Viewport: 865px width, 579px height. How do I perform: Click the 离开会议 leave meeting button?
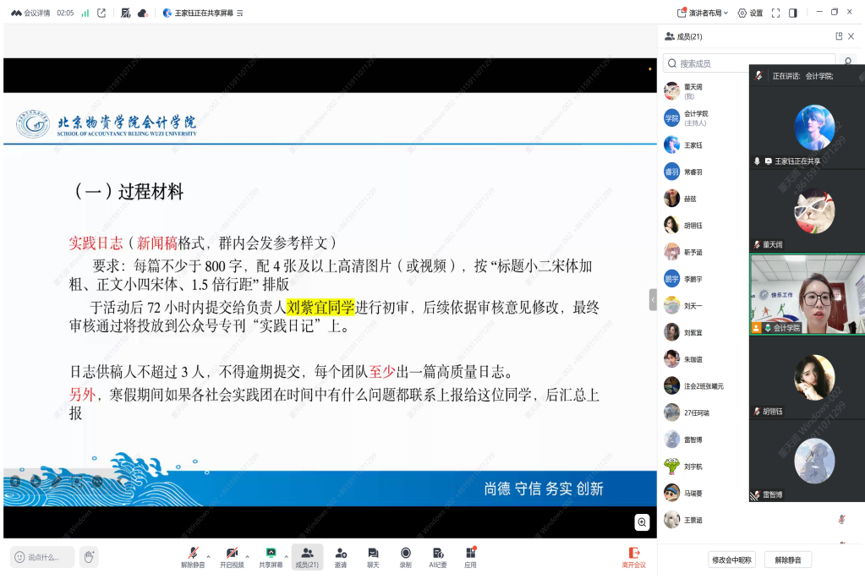[633, 556]
